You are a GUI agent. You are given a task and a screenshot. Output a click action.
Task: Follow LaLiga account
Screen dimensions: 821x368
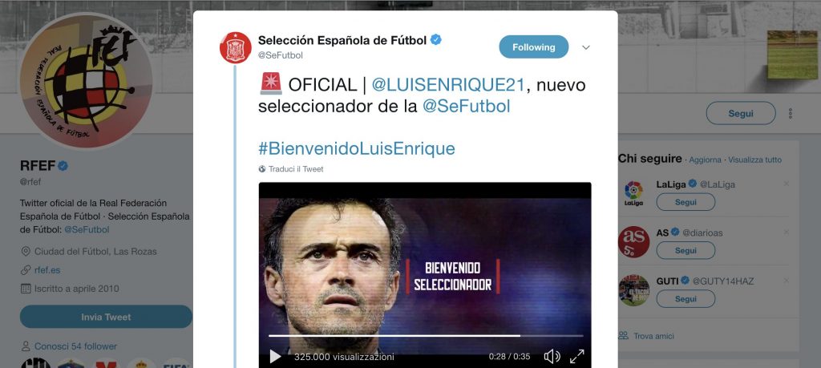[686, 202]
